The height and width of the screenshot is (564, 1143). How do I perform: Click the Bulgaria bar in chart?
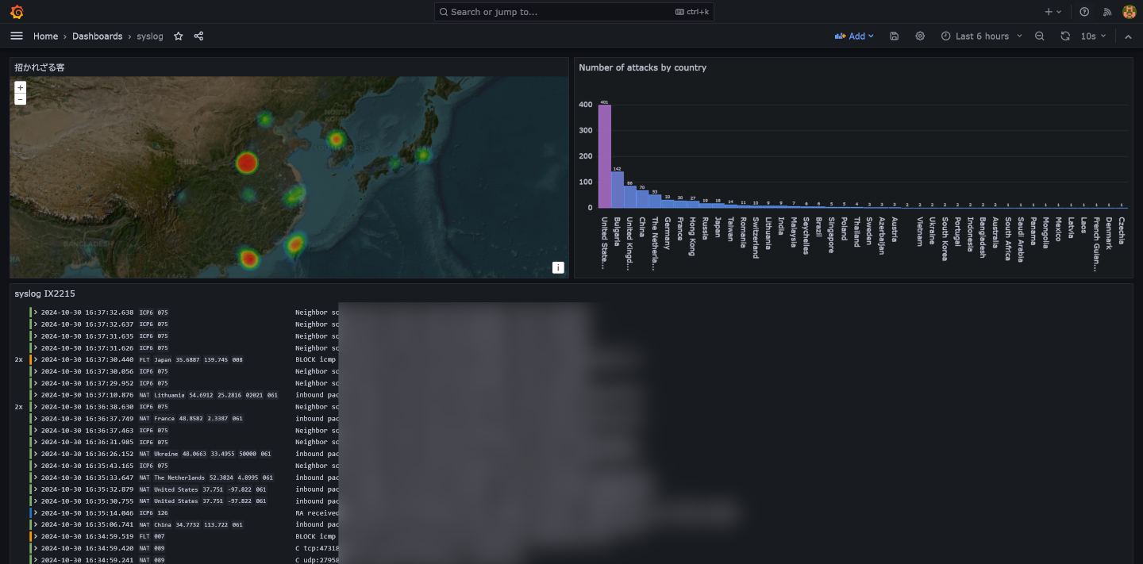coord(618,190)
